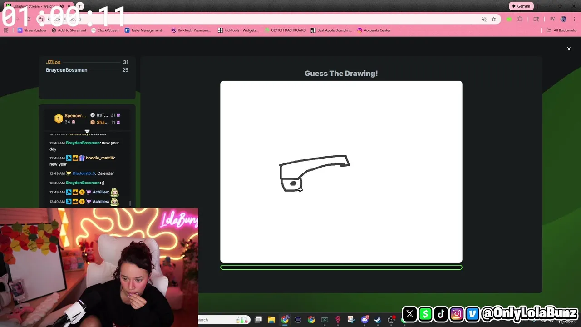Click the chat scrollbar
The image size is (581, 327).
[x=130, y=203]
